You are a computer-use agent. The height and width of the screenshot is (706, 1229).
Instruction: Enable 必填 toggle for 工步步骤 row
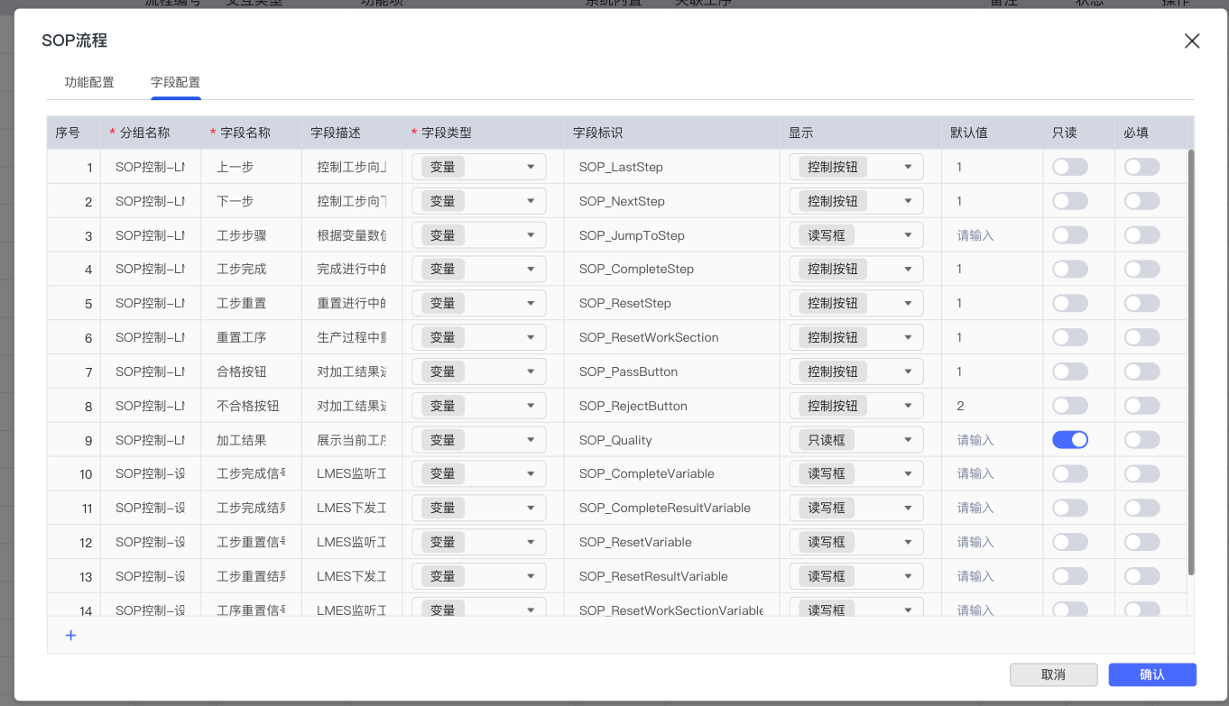pyautogui.click(x=1141, y=235)
